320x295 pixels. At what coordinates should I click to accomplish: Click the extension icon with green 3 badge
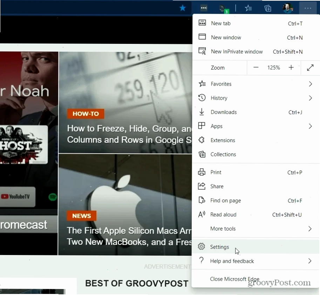[224, 9]
